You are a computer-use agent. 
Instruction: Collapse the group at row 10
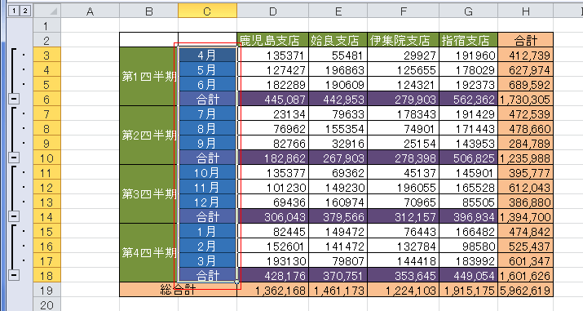pyautogui.click(x=14, y=158)
